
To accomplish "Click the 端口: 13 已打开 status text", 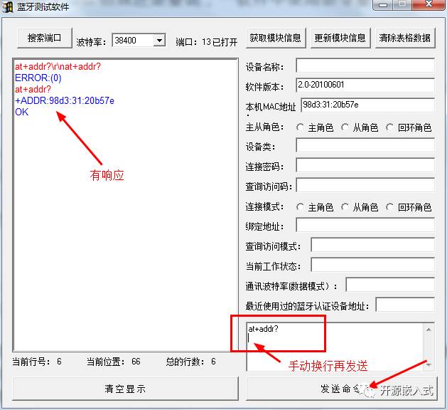I will click(206, 42).
